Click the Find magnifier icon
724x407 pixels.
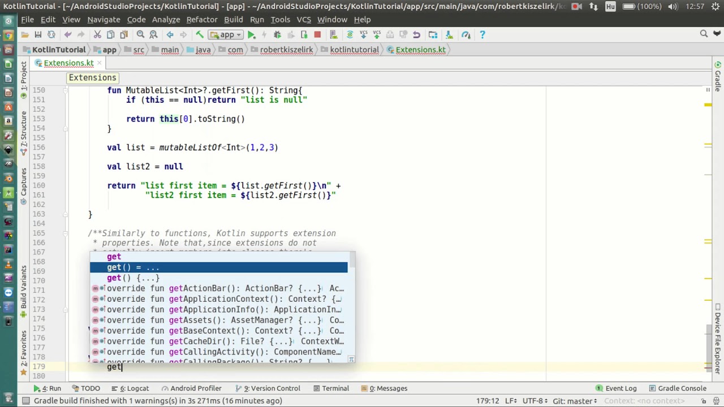click(x=140, y=34)
